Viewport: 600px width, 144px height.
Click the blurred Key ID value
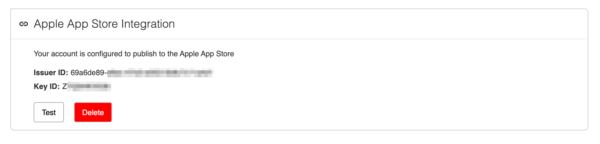(x=89, y=86)
